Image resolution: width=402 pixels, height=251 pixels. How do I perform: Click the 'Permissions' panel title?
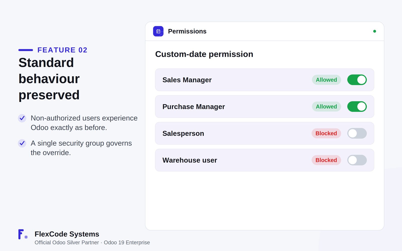pos(187,31)
